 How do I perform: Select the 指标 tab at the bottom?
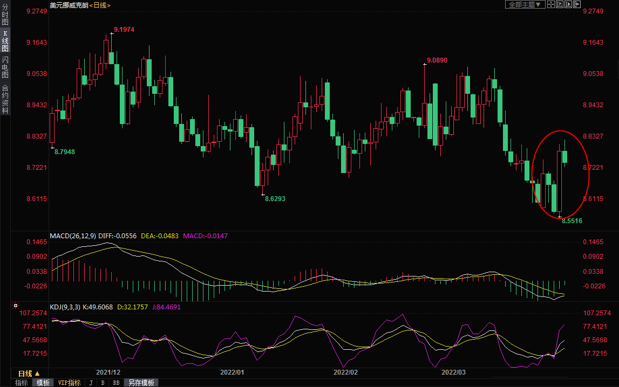[x=22, y=383]
